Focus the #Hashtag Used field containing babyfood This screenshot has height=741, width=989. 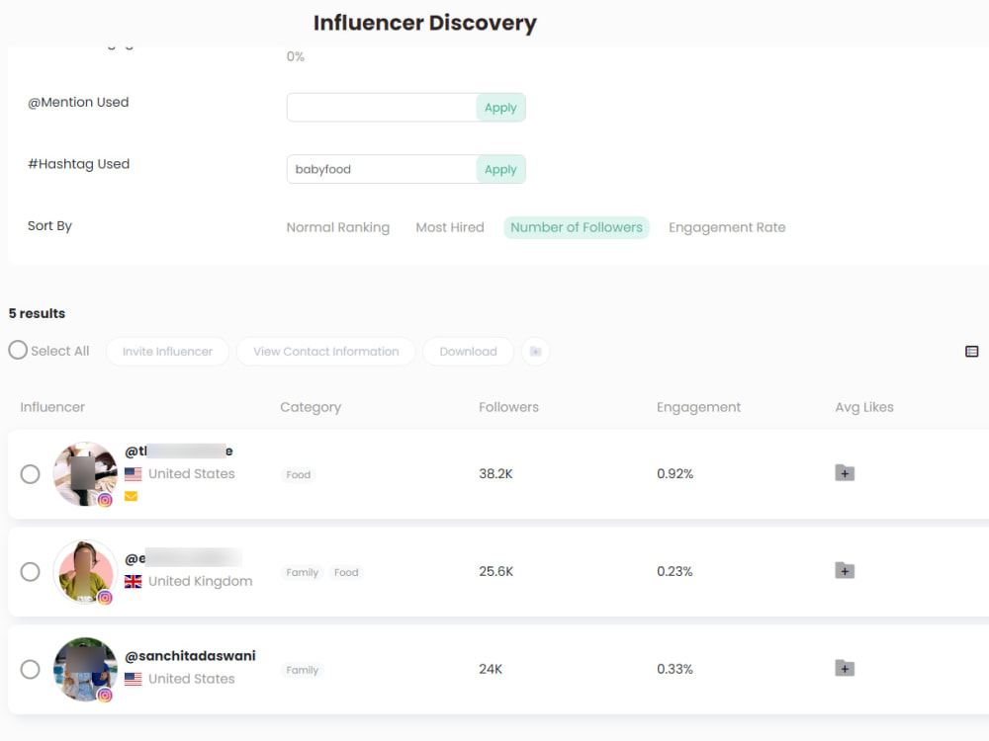pyautogui.click(x=382, y=170)
